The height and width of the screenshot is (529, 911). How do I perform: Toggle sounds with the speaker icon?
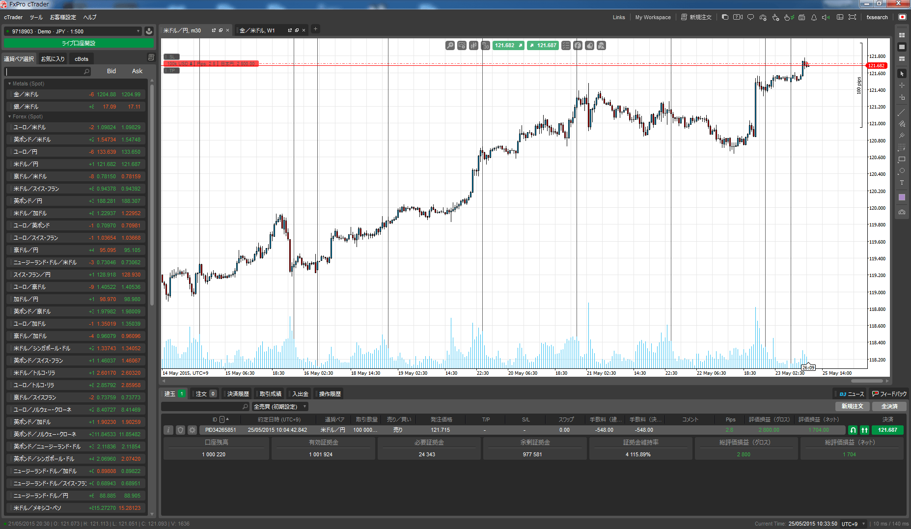826,17
